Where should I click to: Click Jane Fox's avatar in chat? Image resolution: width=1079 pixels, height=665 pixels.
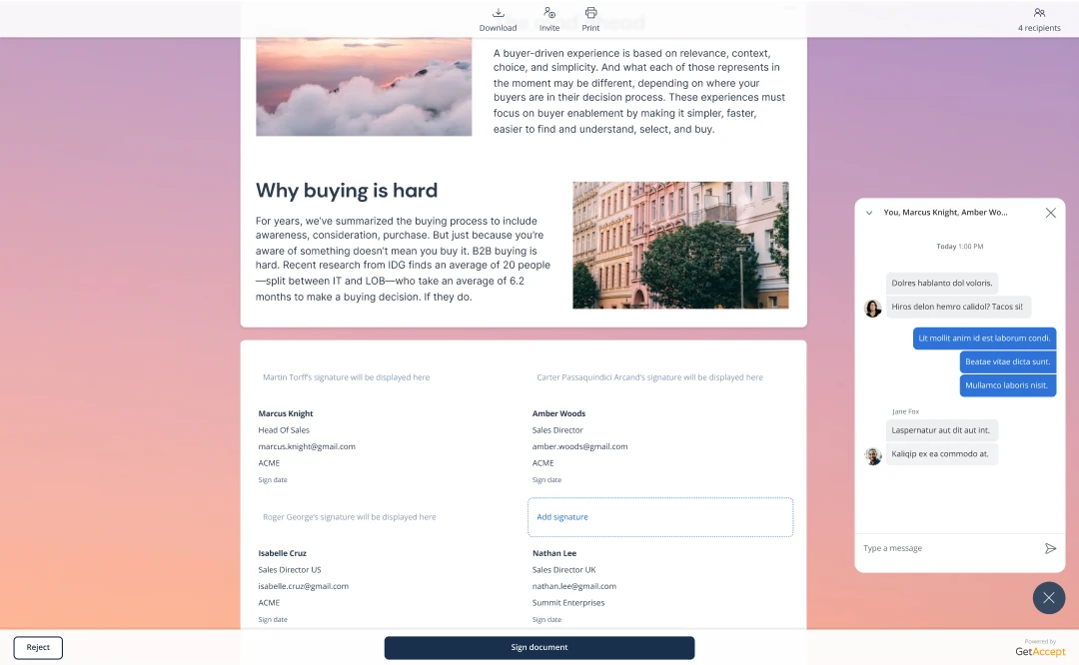[873, 455]
